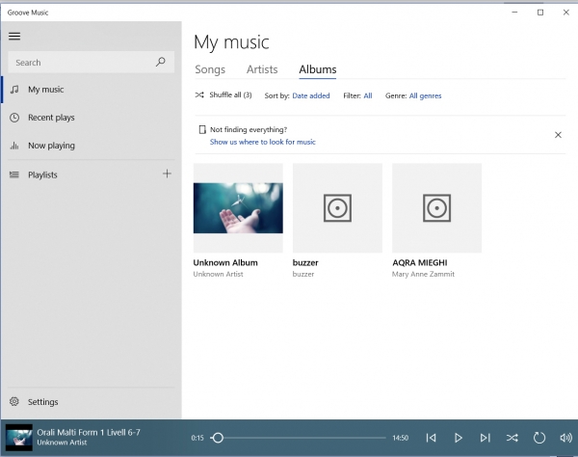Dismiss the Not finding everything banner
578x457 pixels.
click(x=558, y=135)
